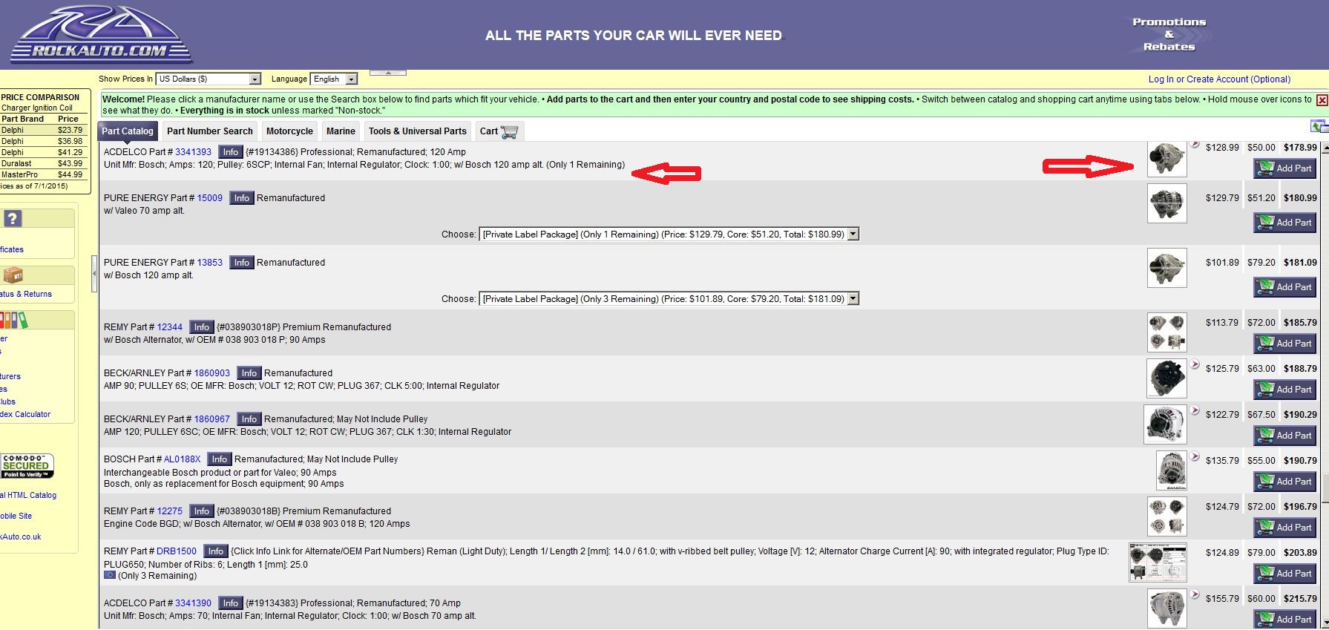Click the window icon below the welcome banner

tap(1319, 126)
